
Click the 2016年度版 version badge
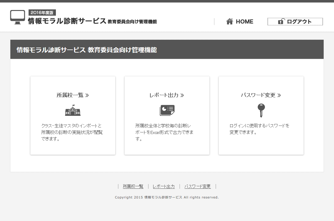tap(42, 13)
